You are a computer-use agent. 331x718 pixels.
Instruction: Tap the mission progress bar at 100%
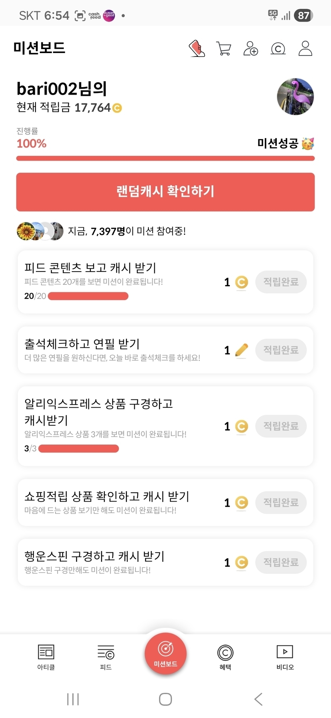click(165, 159)
